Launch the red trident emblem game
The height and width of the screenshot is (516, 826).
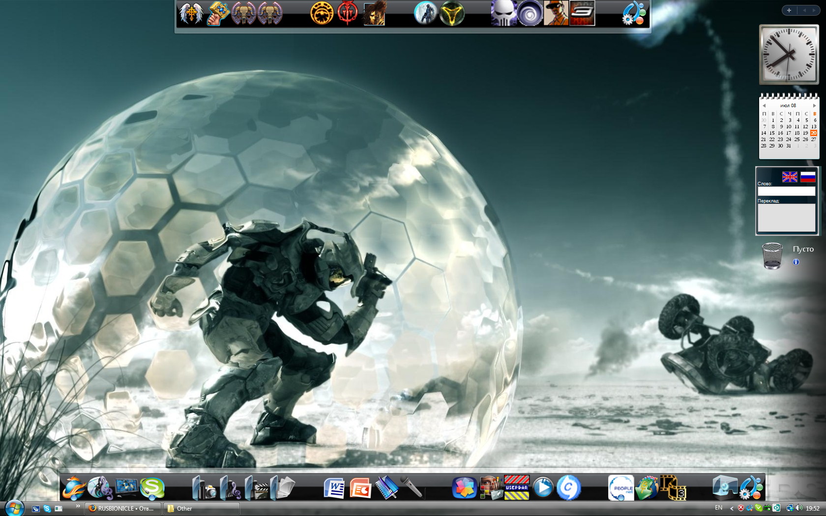(x=348, y=13)
